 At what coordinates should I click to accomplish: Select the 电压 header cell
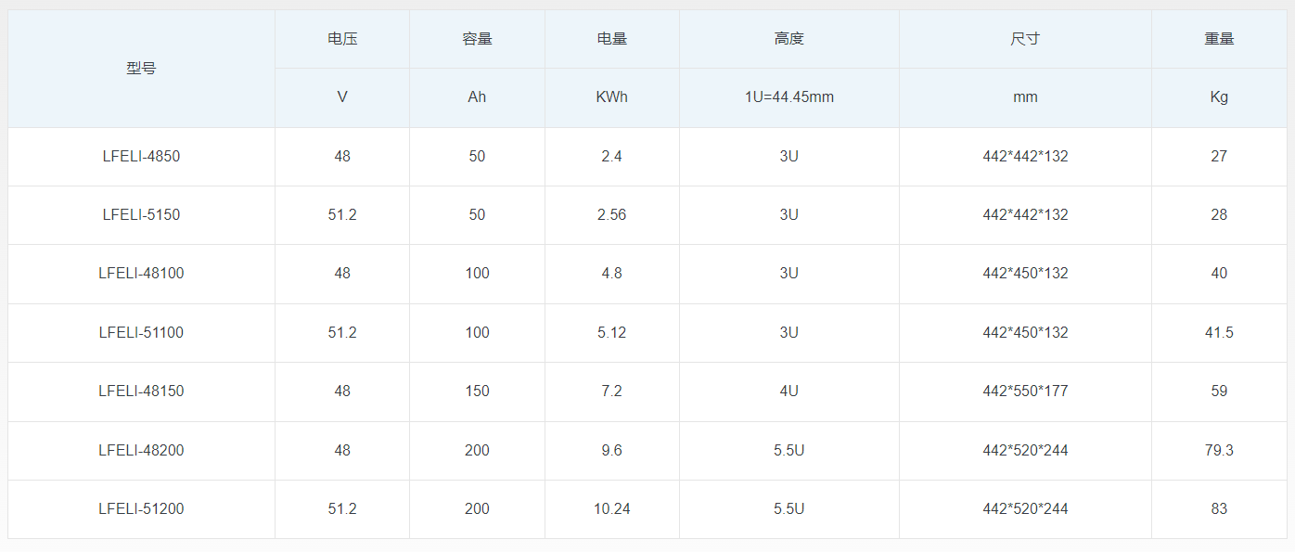point(342,39)
